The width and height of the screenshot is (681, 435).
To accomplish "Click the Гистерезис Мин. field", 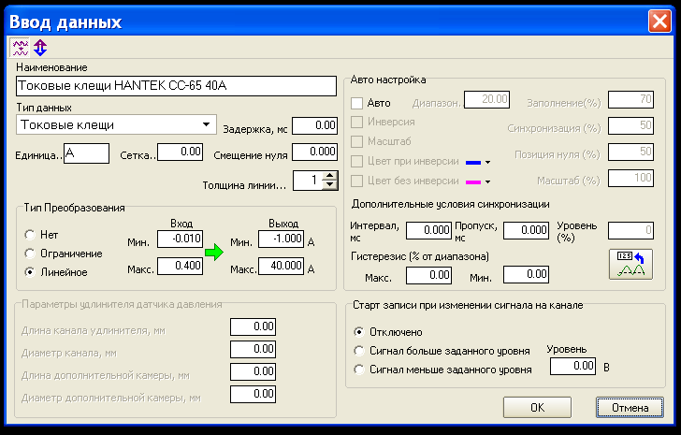I will tap(526, 275).
